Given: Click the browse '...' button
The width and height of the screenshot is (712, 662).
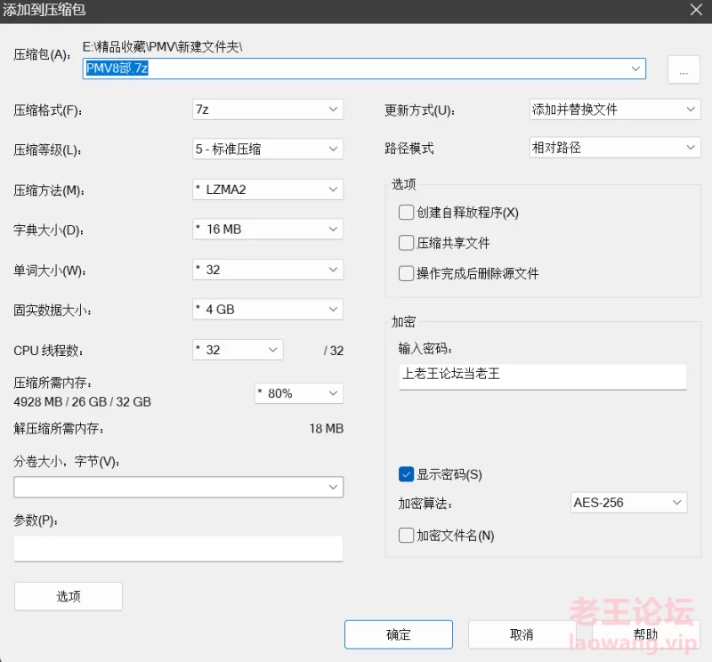Looking at the screenshot, I should [x=684, y=69].
